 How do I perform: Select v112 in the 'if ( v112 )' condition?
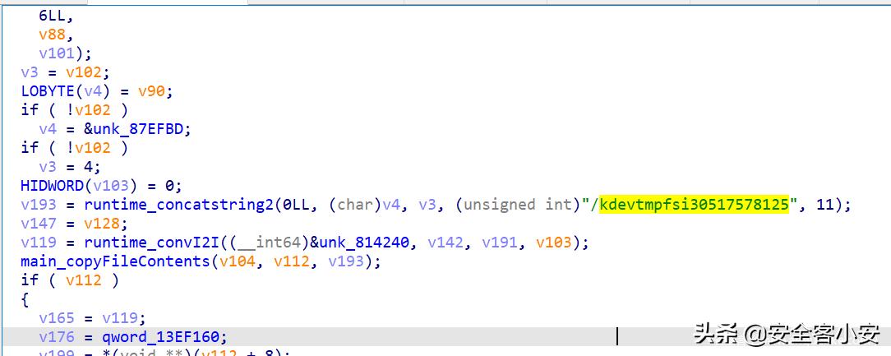84,280
